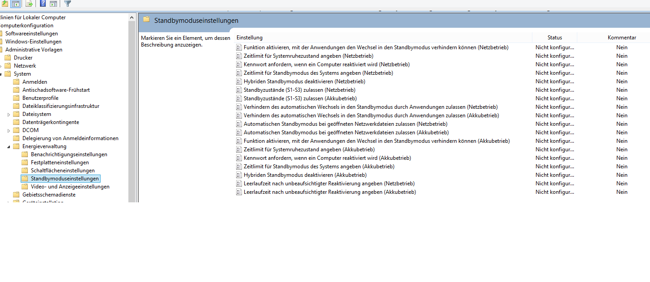This screenshot has width=650, height=282.
Task: Select Standbymoduseinstellungen tree item
Action: 65,179
